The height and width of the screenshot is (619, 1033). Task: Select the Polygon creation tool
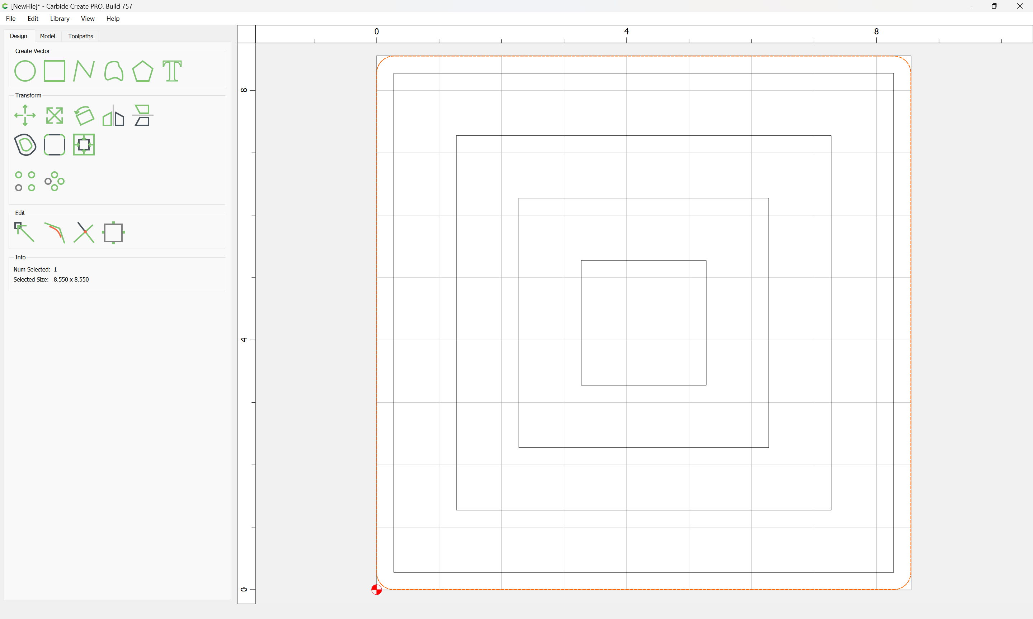143,71
